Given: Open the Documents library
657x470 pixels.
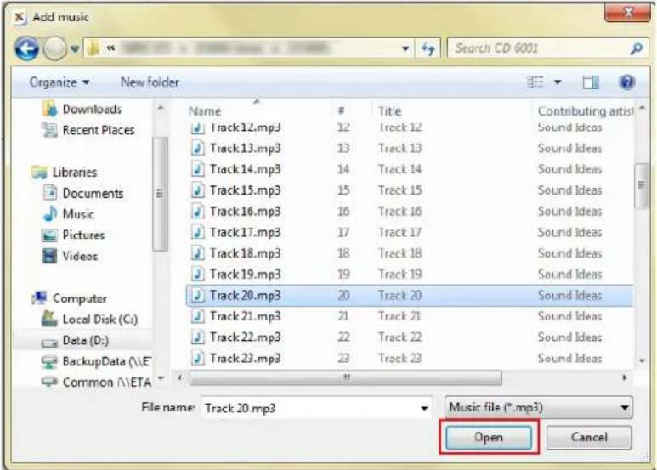Looking at the screenshot, I should coord(83,193).
